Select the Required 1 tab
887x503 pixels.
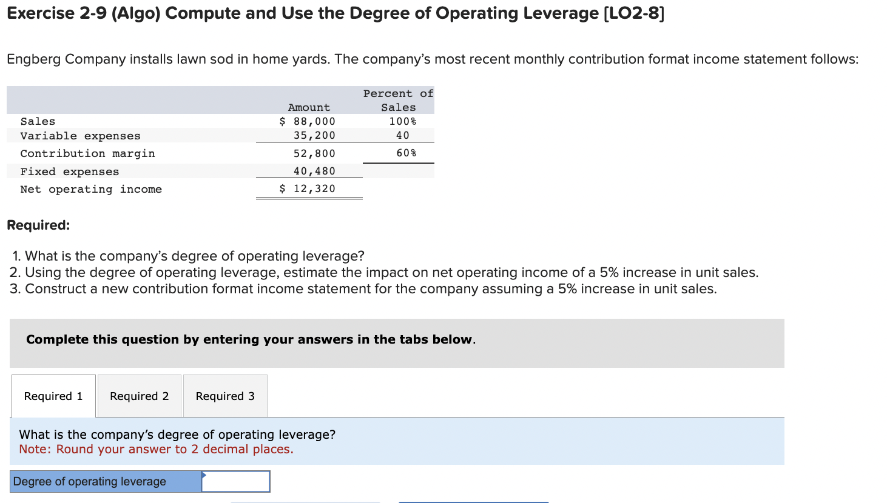point(53,396)
